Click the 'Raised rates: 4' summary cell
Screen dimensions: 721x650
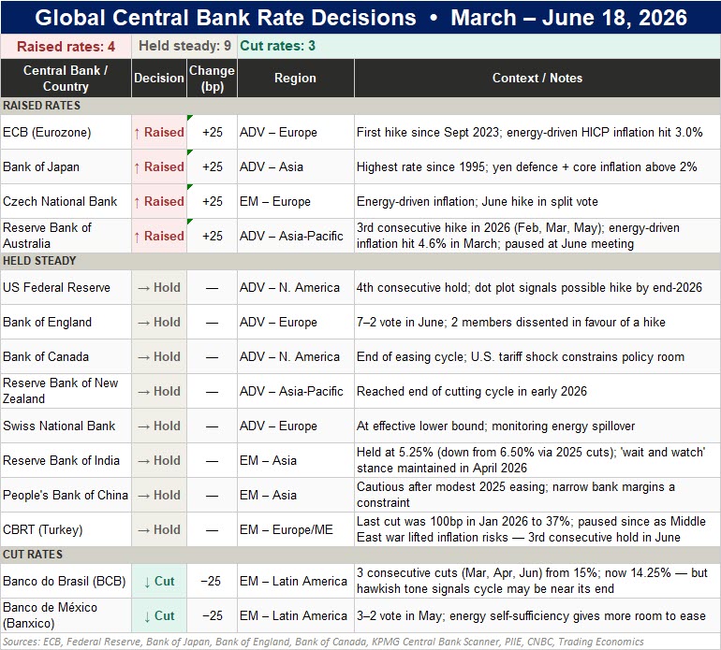(x=66, y=46)
